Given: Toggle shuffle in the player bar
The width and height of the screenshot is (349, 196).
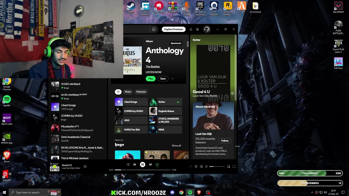Looking at the screenshot, I should coord(128,164).
